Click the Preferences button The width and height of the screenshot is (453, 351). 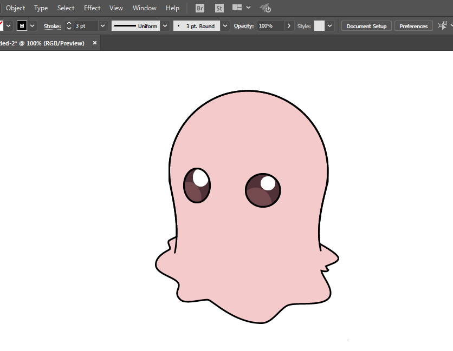point(414,26)
